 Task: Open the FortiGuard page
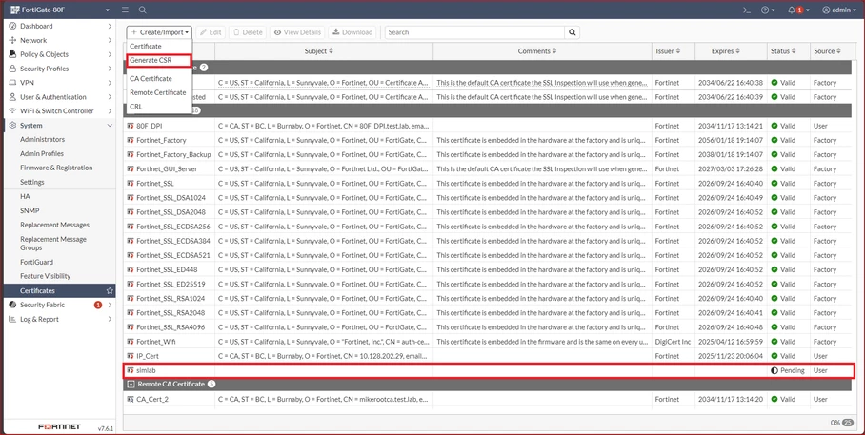coord(36,263)
